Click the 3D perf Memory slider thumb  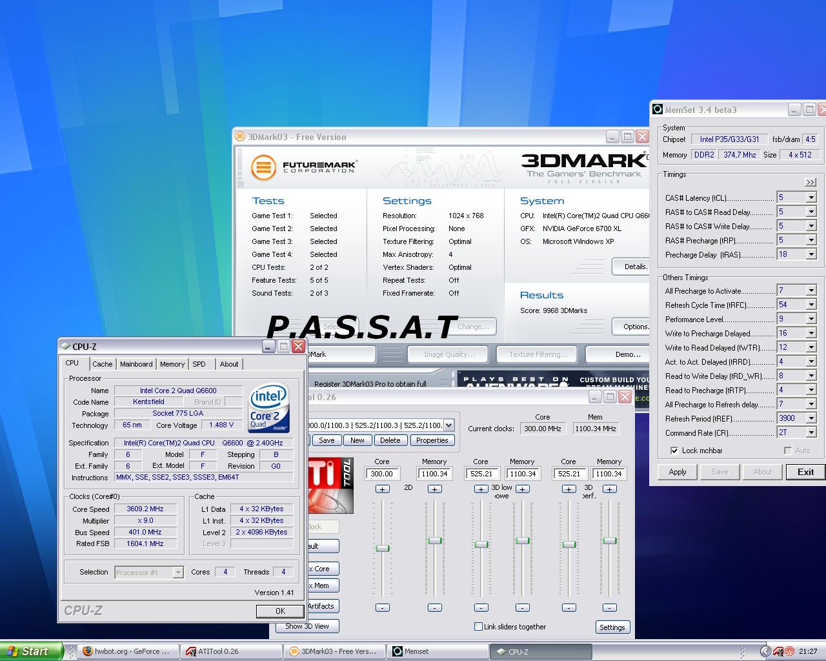point(609,540)
